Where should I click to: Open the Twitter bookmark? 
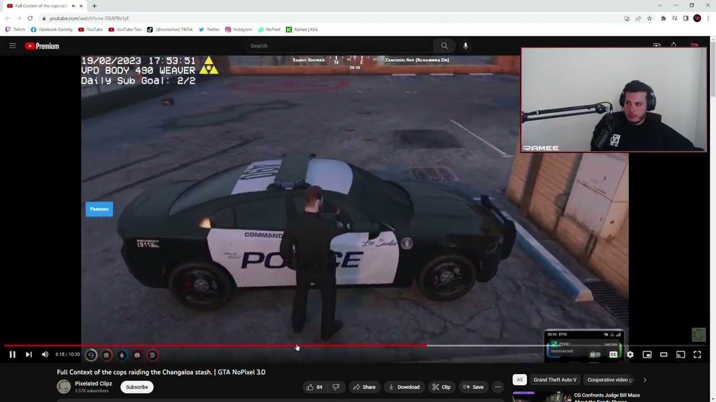(209, 30)
